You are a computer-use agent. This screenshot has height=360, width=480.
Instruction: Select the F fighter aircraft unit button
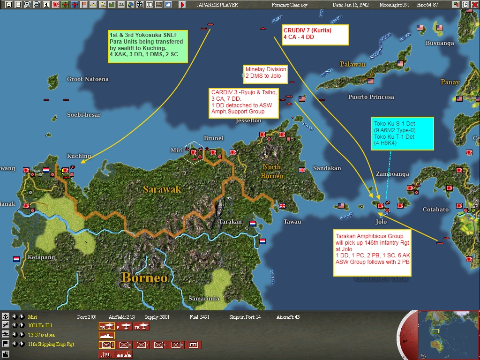[x=124, y=327]
